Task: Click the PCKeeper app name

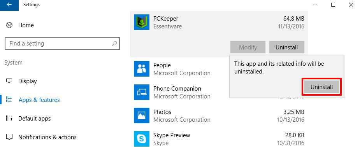Action: tap(166, 19)
